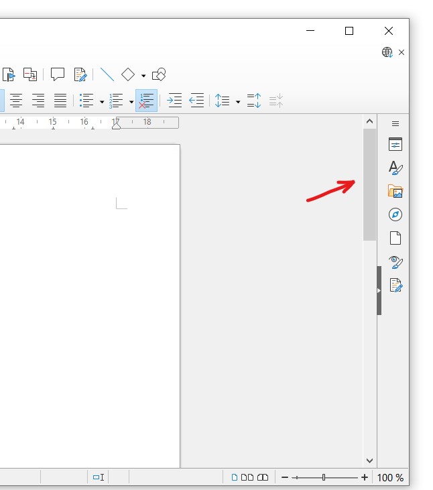This screenshot has height=490, width=433.
Task: Open the Navigator sidebar deck
Action: click(395, 215)
